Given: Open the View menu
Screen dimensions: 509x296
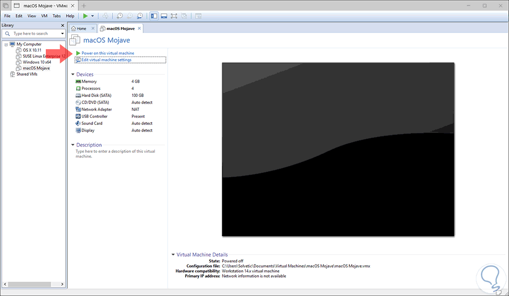Looking at the screenshot, I should (32, 16).
